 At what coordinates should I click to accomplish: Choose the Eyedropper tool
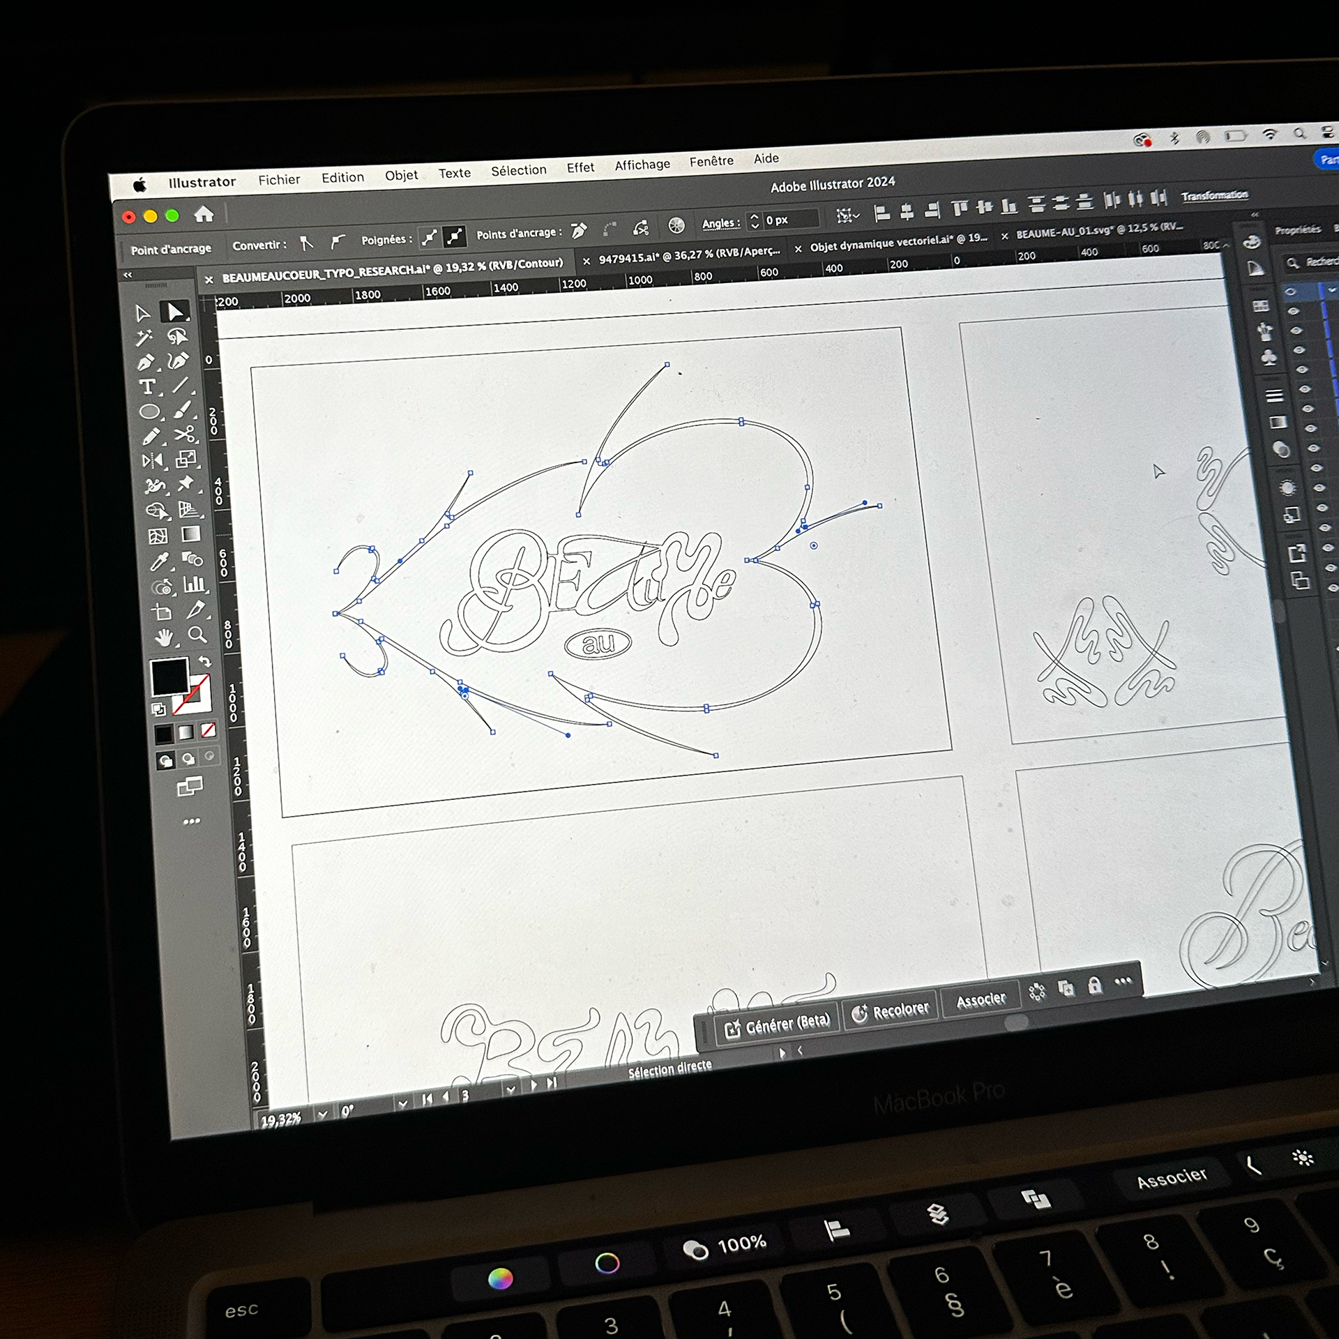(160, 562)
